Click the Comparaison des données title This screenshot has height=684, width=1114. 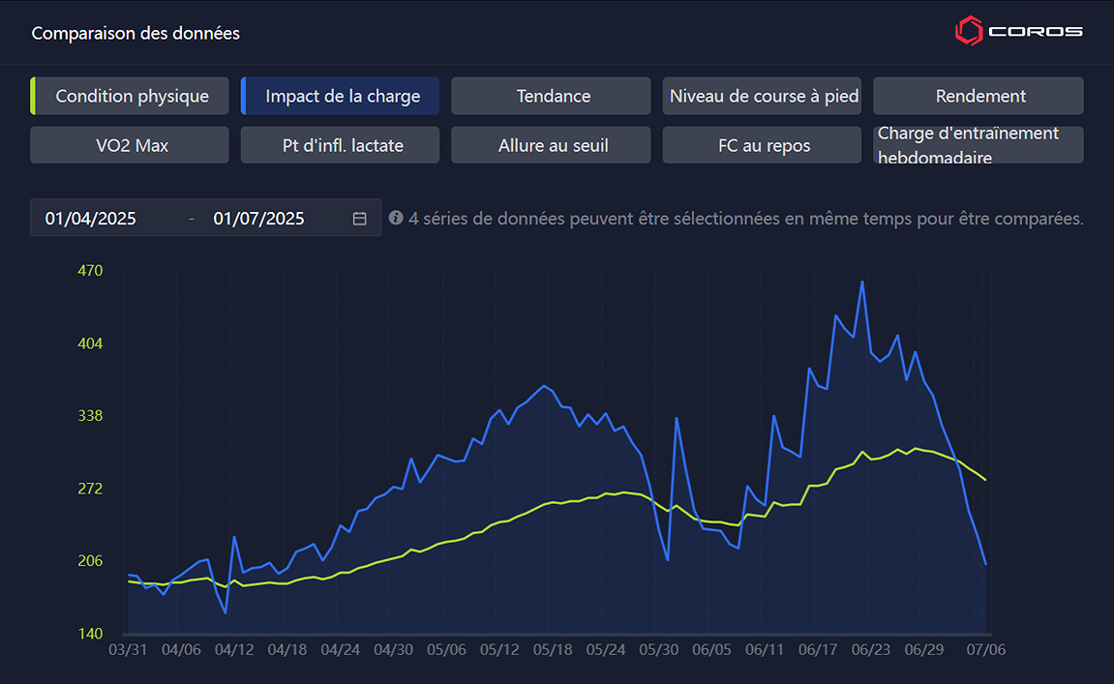tap(135, 34)
